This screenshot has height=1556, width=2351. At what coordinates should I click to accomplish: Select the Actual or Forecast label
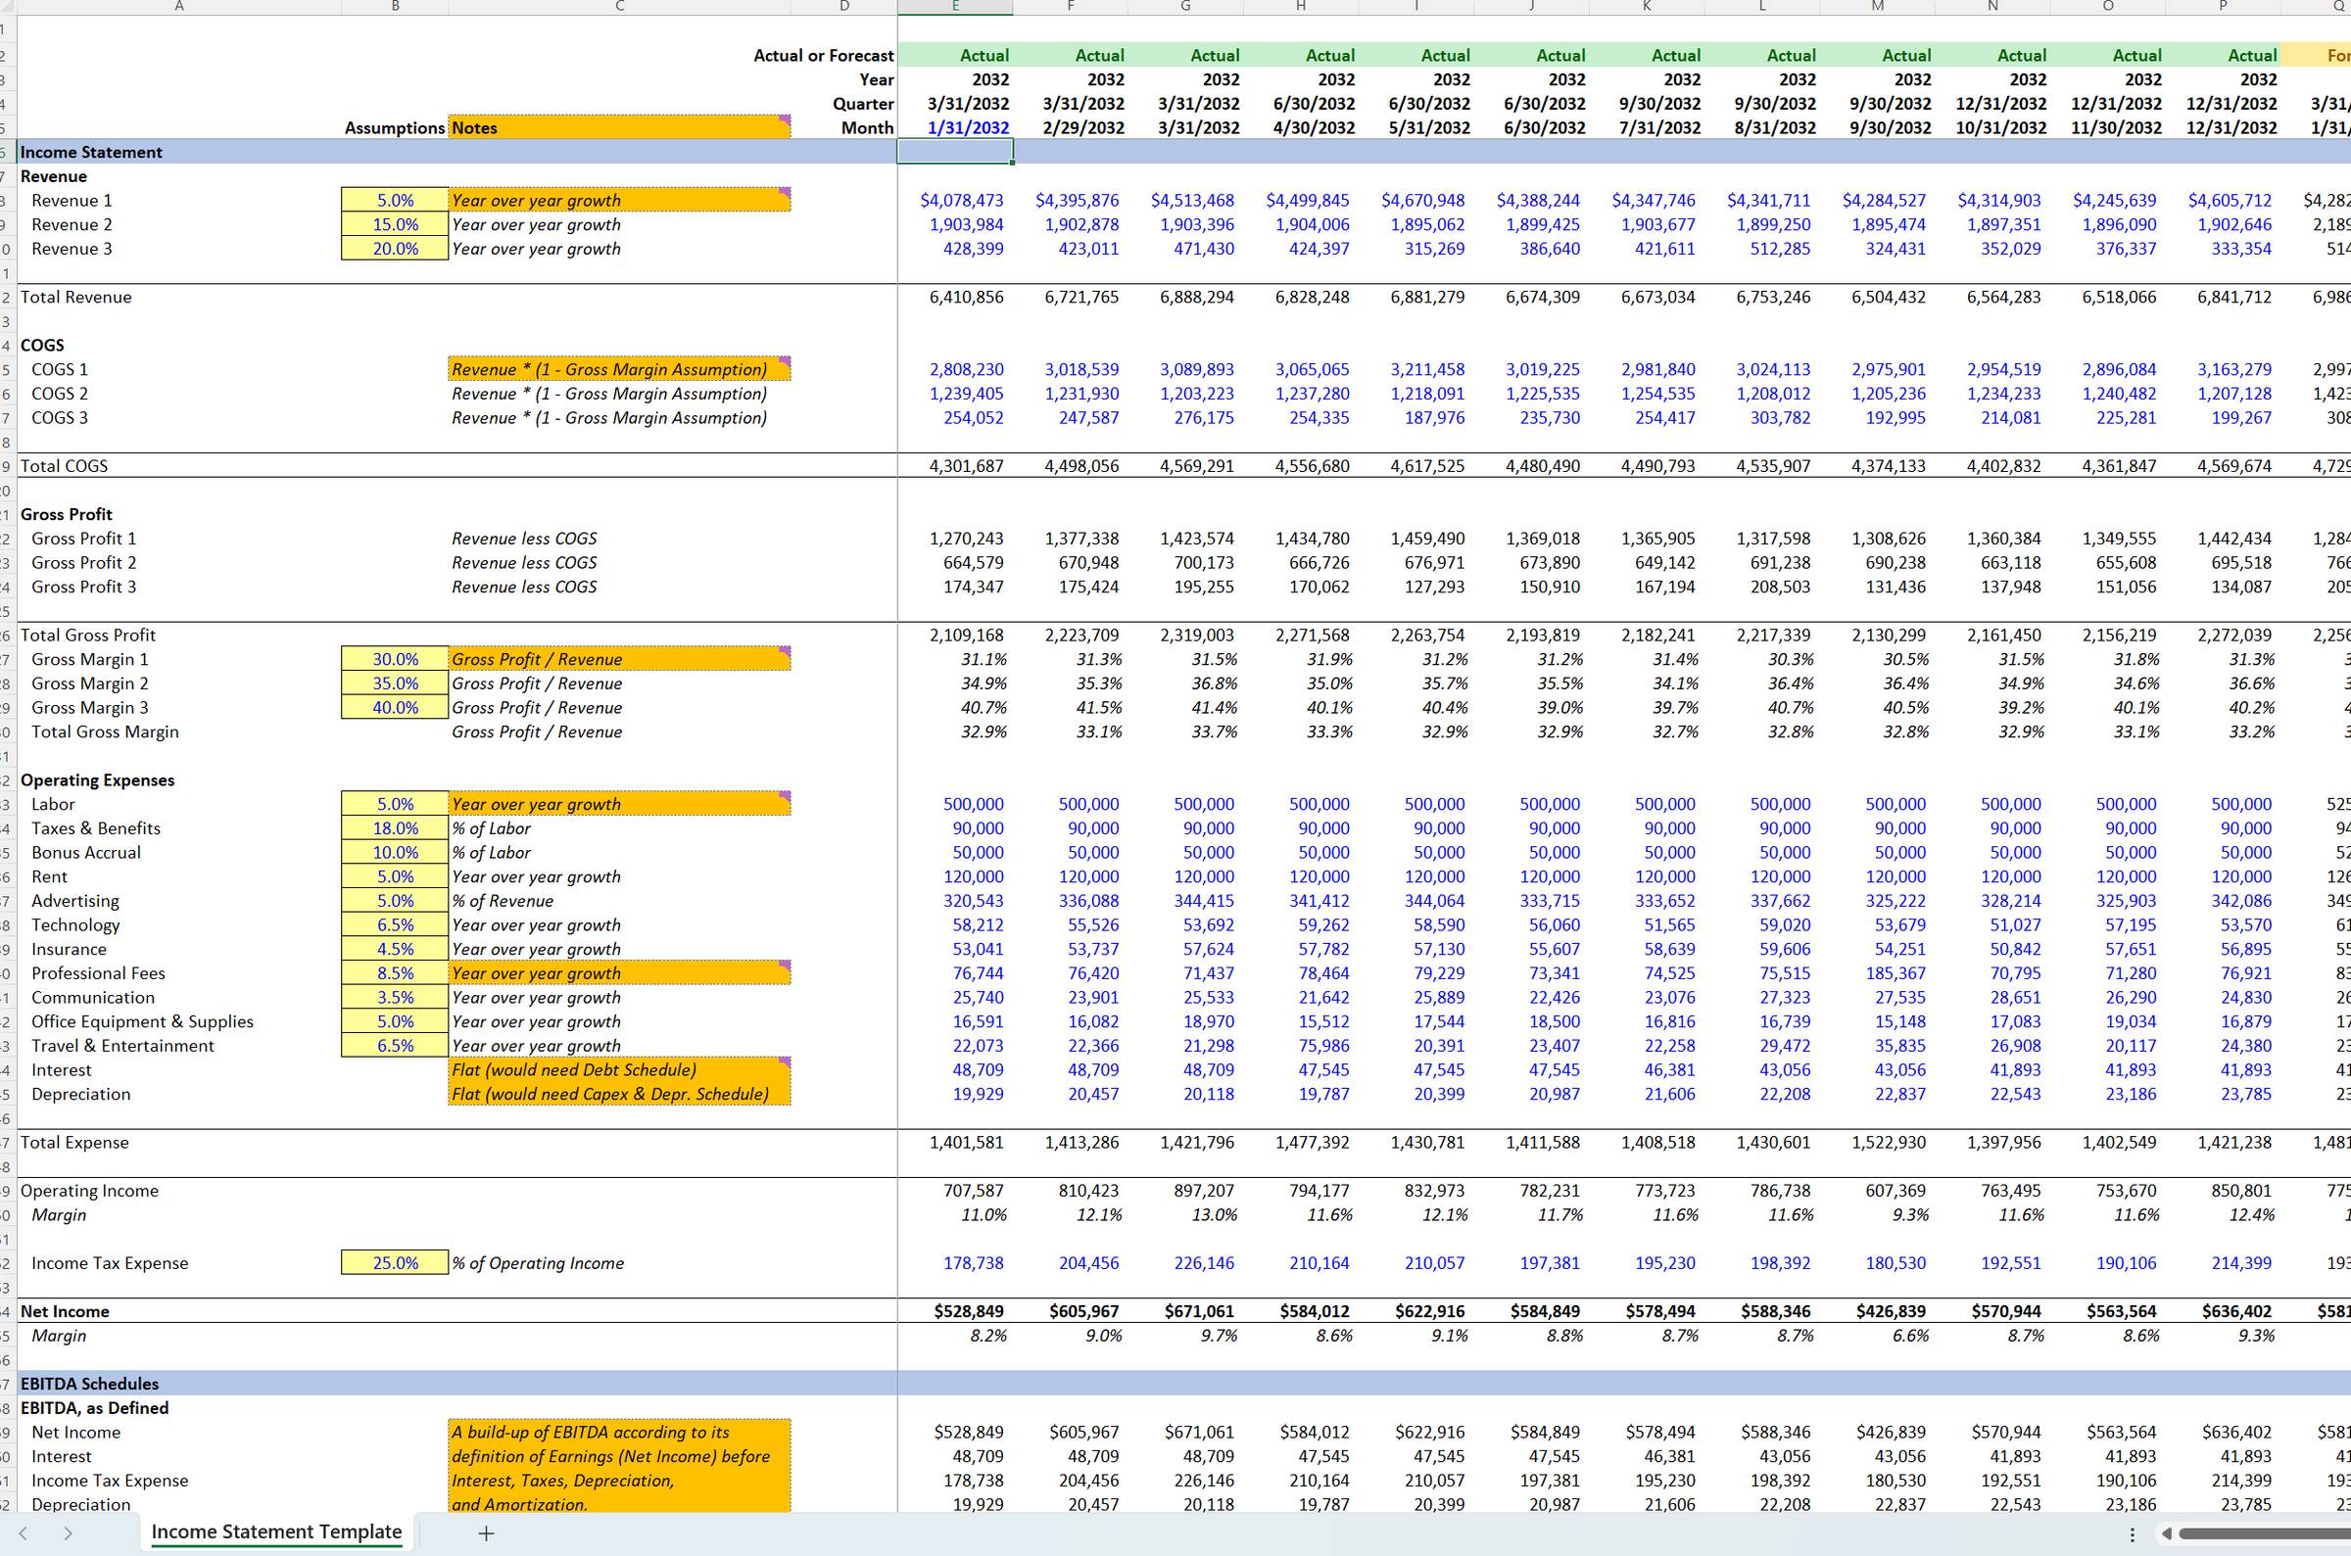[824, 56]
